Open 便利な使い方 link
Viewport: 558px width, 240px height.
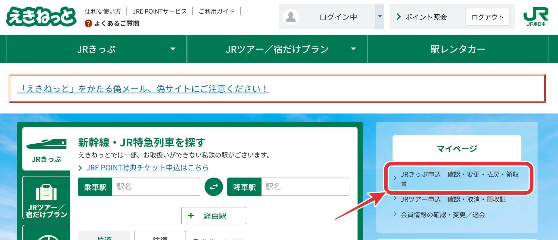(x=103, y=11)
